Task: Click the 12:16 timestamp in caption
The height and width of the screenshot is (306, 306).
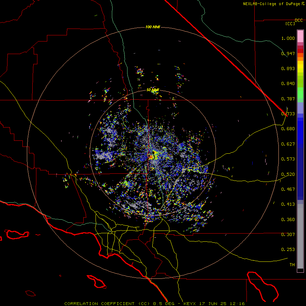Action: pos(237,304)
